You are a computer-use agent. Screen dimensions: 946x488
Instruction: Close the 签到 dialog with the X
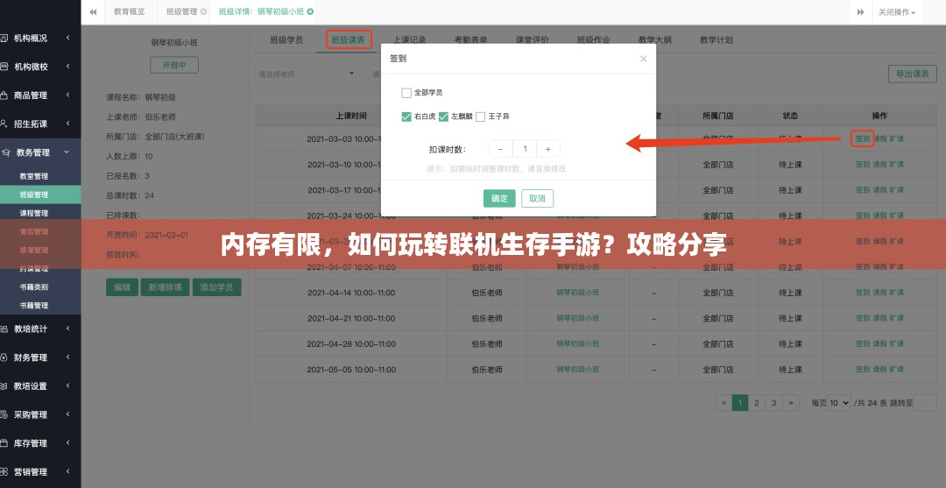[643, 59]
